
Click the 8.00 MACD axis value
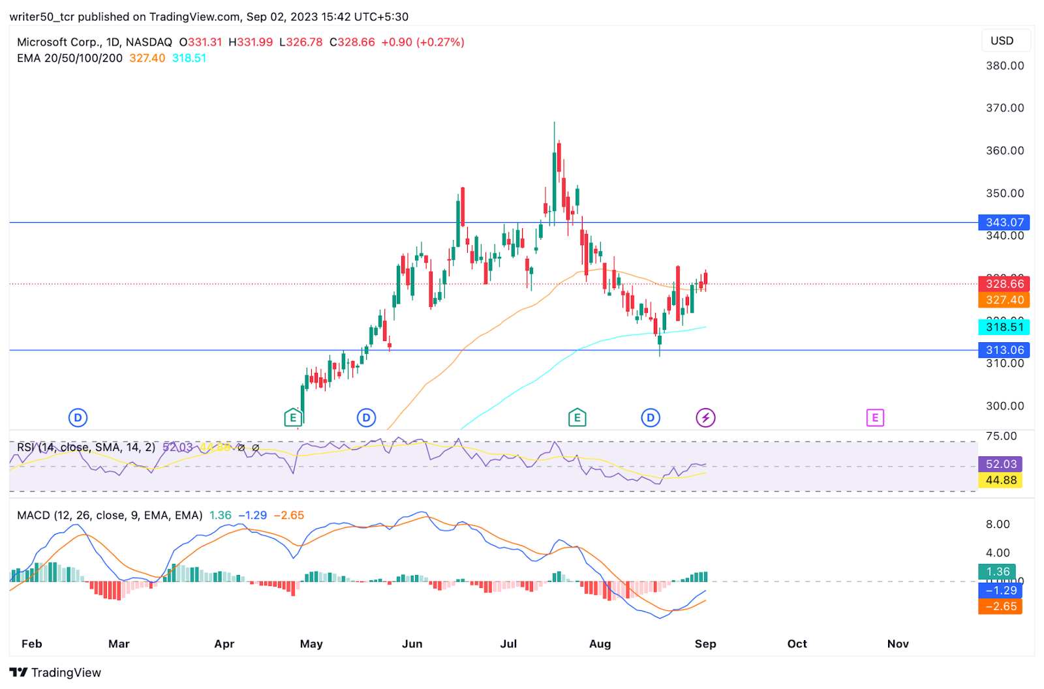998,524
